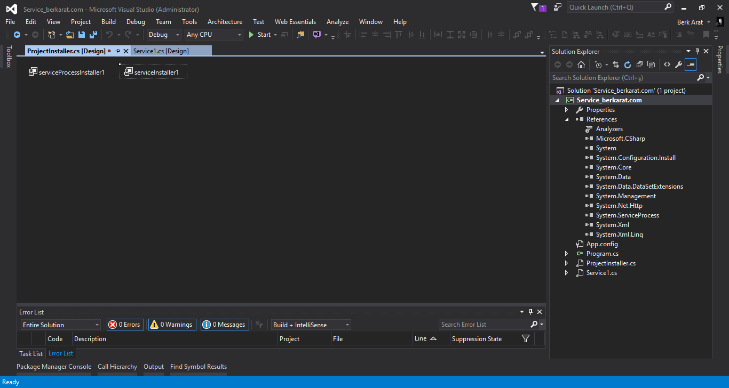Screen dimensions: 729x388
Task: Open the Web Essentials menu
Action: click(295, 22)
